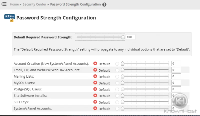Click the Password Strength padlock page icon
This screenshot has height=116, width=200.
click(x=9, y=18)
